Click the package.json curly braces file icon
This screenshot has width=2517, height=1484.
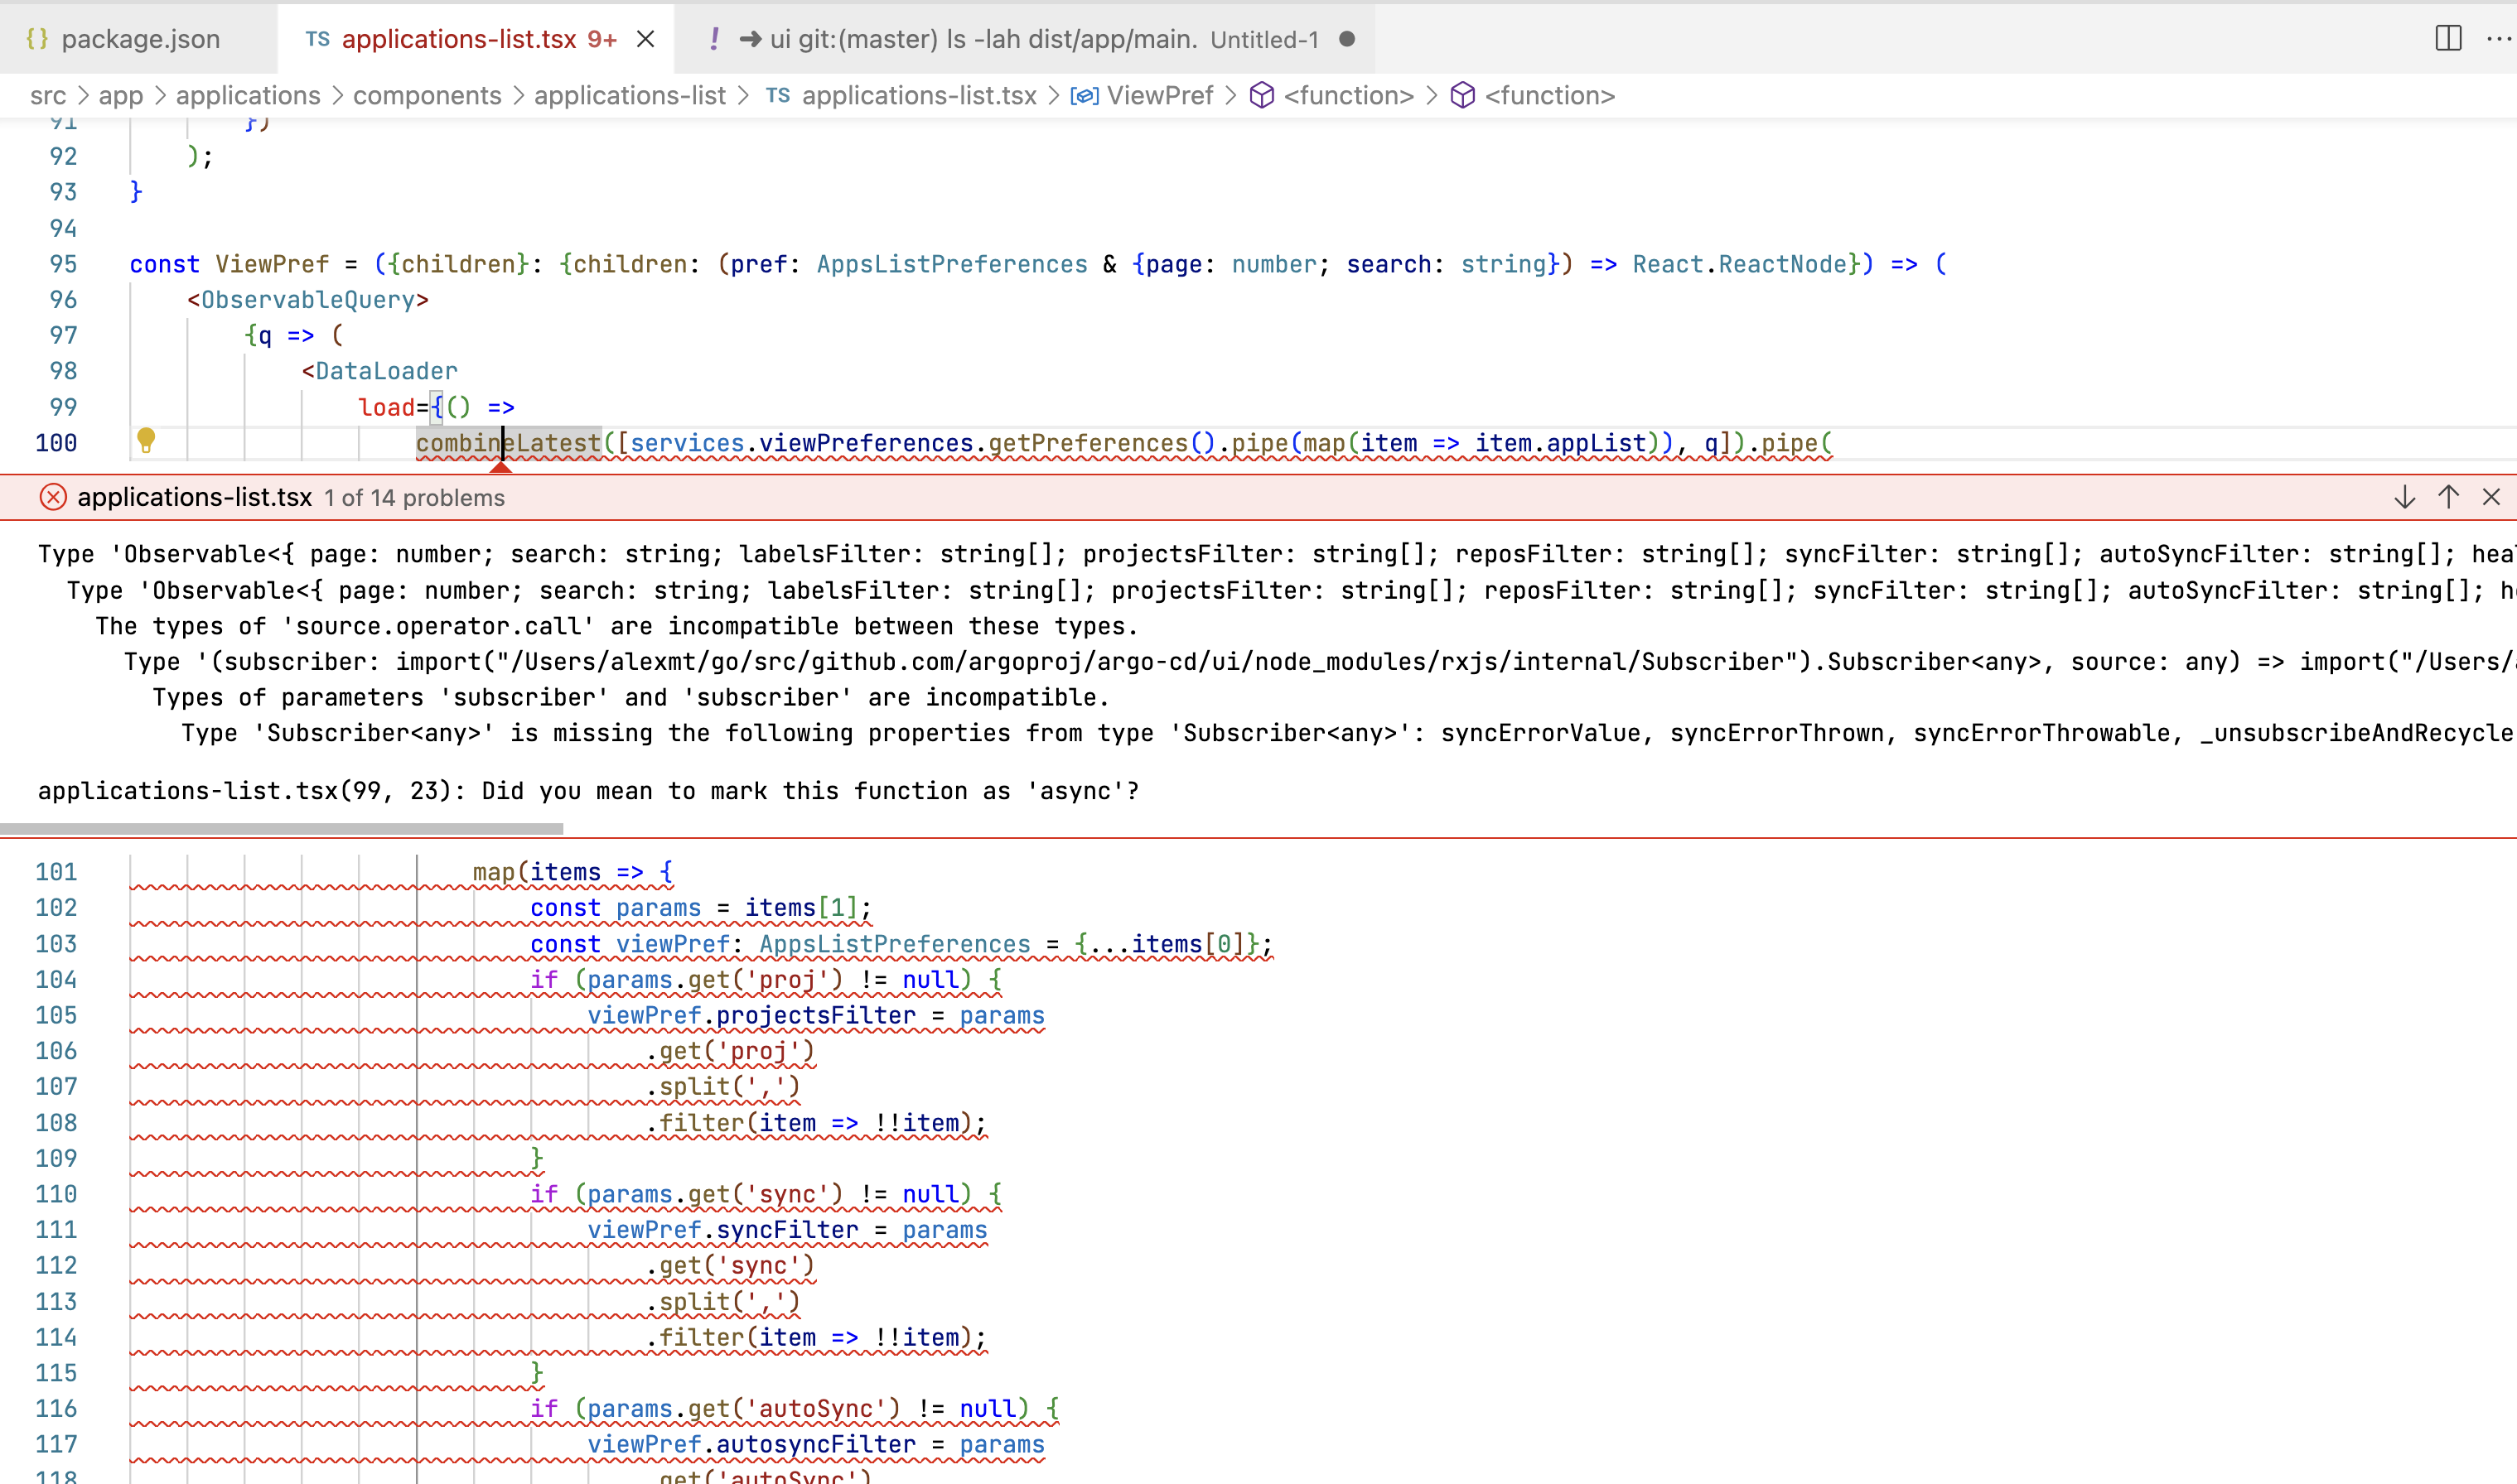pos(37,39)
